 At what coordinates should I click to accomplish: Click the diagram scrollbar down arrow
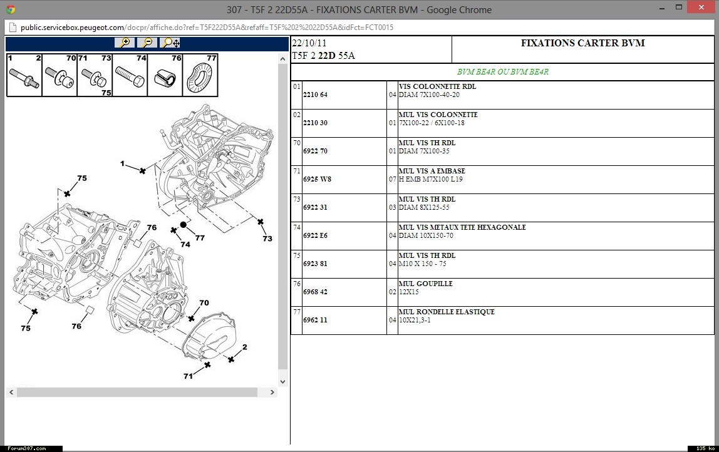point(282,381)
